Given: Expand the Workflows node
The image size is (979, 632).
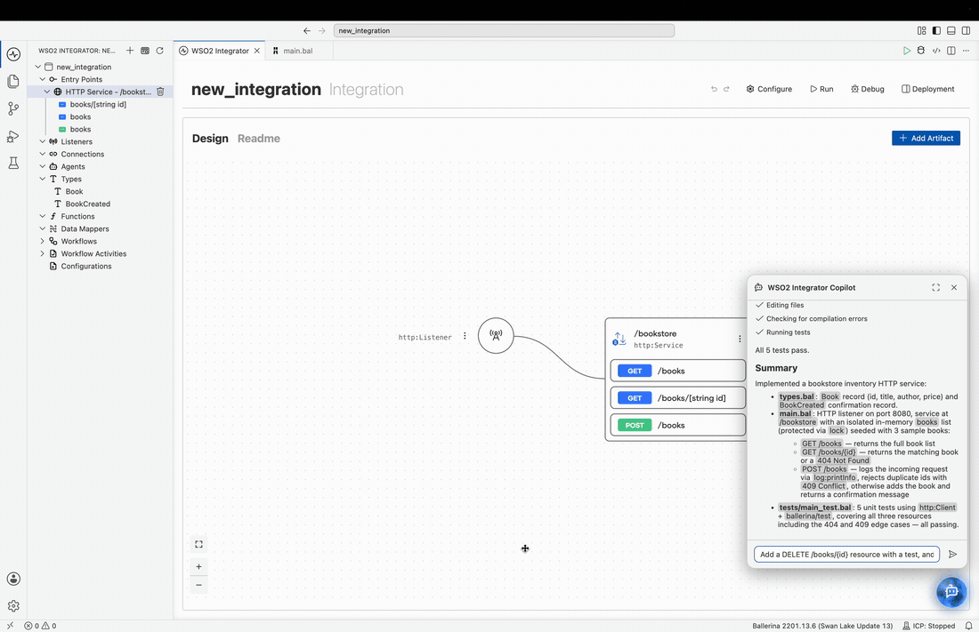Looking at the screenshot, I should coord(43,242).
